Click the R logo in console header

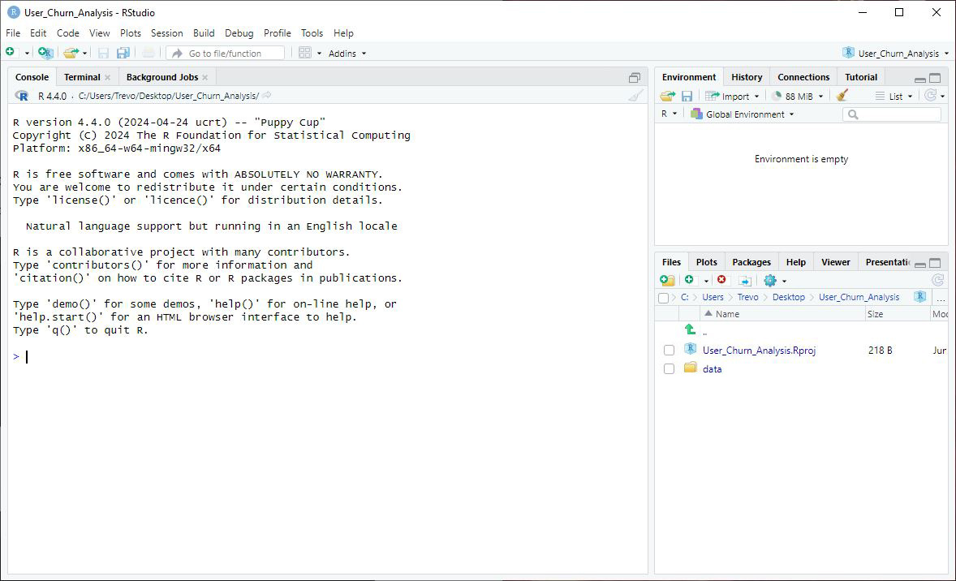21,96
